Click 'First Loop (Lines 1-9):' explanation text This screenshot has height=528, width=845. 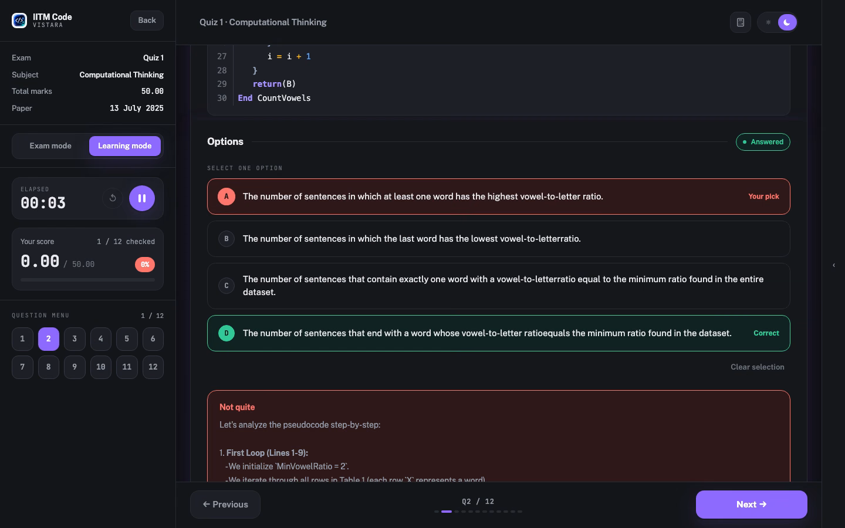point(267,453)
